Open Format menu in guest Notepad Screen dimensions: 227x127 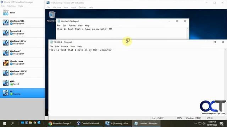tap(72, 25)
